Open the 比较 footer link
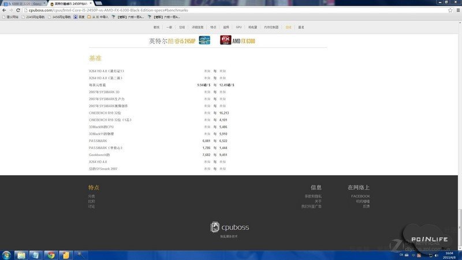462x260 pixels. tap(91, 201)
